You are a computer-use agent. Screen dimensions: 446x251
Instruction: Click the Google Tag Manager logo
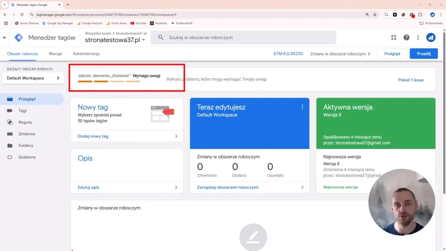[19, 37]
